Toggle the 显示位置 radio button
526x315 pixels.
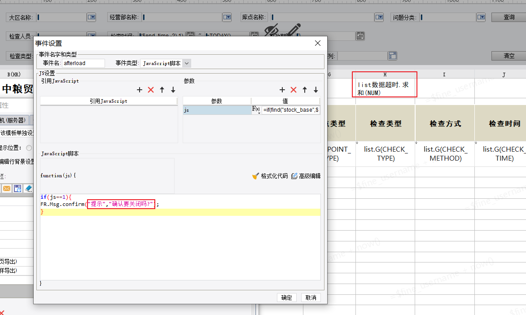[x=29, y=148]
